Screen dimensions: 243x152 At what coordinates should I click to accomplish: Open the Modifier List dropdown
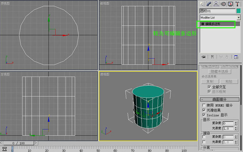click(220, 17)
